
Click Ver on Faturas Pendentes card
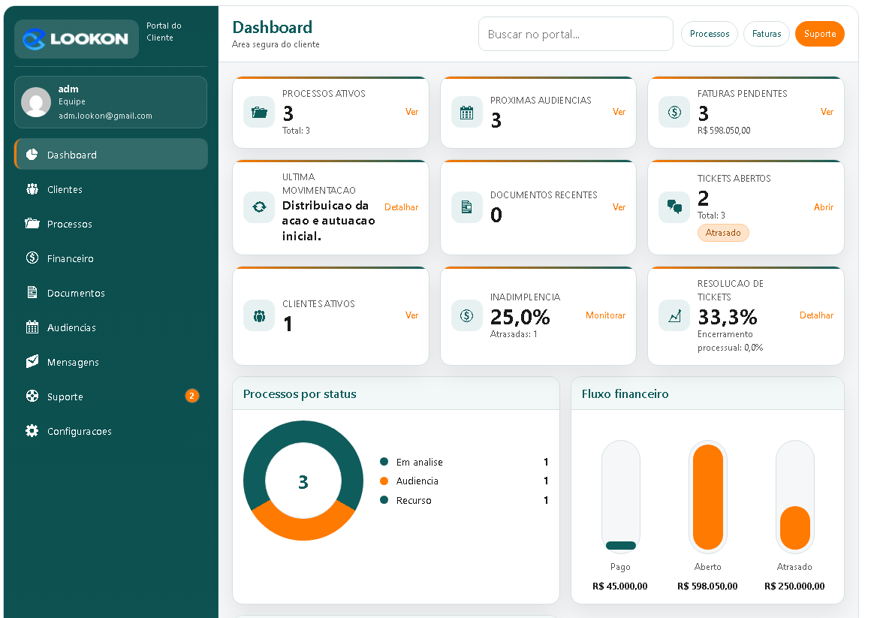827,111
